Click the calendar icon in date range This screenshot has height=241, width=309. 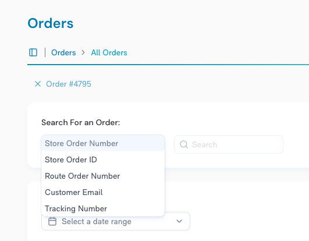point(52,221)
